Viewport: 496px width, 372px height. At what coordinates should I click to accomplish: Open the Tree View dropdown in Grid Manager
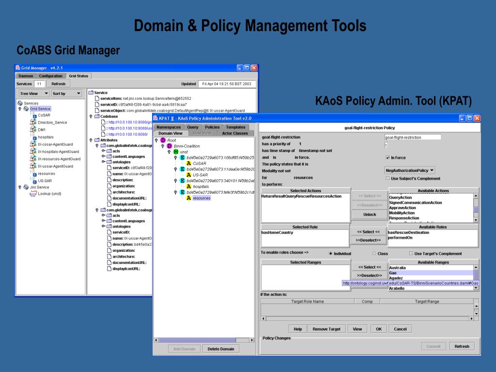tap(34, 93)
